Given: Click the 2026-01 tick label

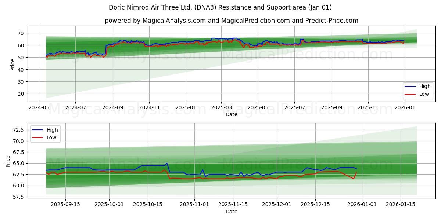Looking at the screenshot, I should tap(405, 107).
